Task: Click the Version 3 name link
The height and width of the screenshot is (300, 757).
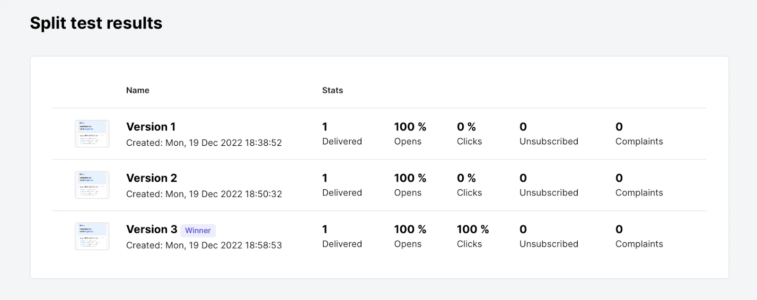Action: coord(151,229)
